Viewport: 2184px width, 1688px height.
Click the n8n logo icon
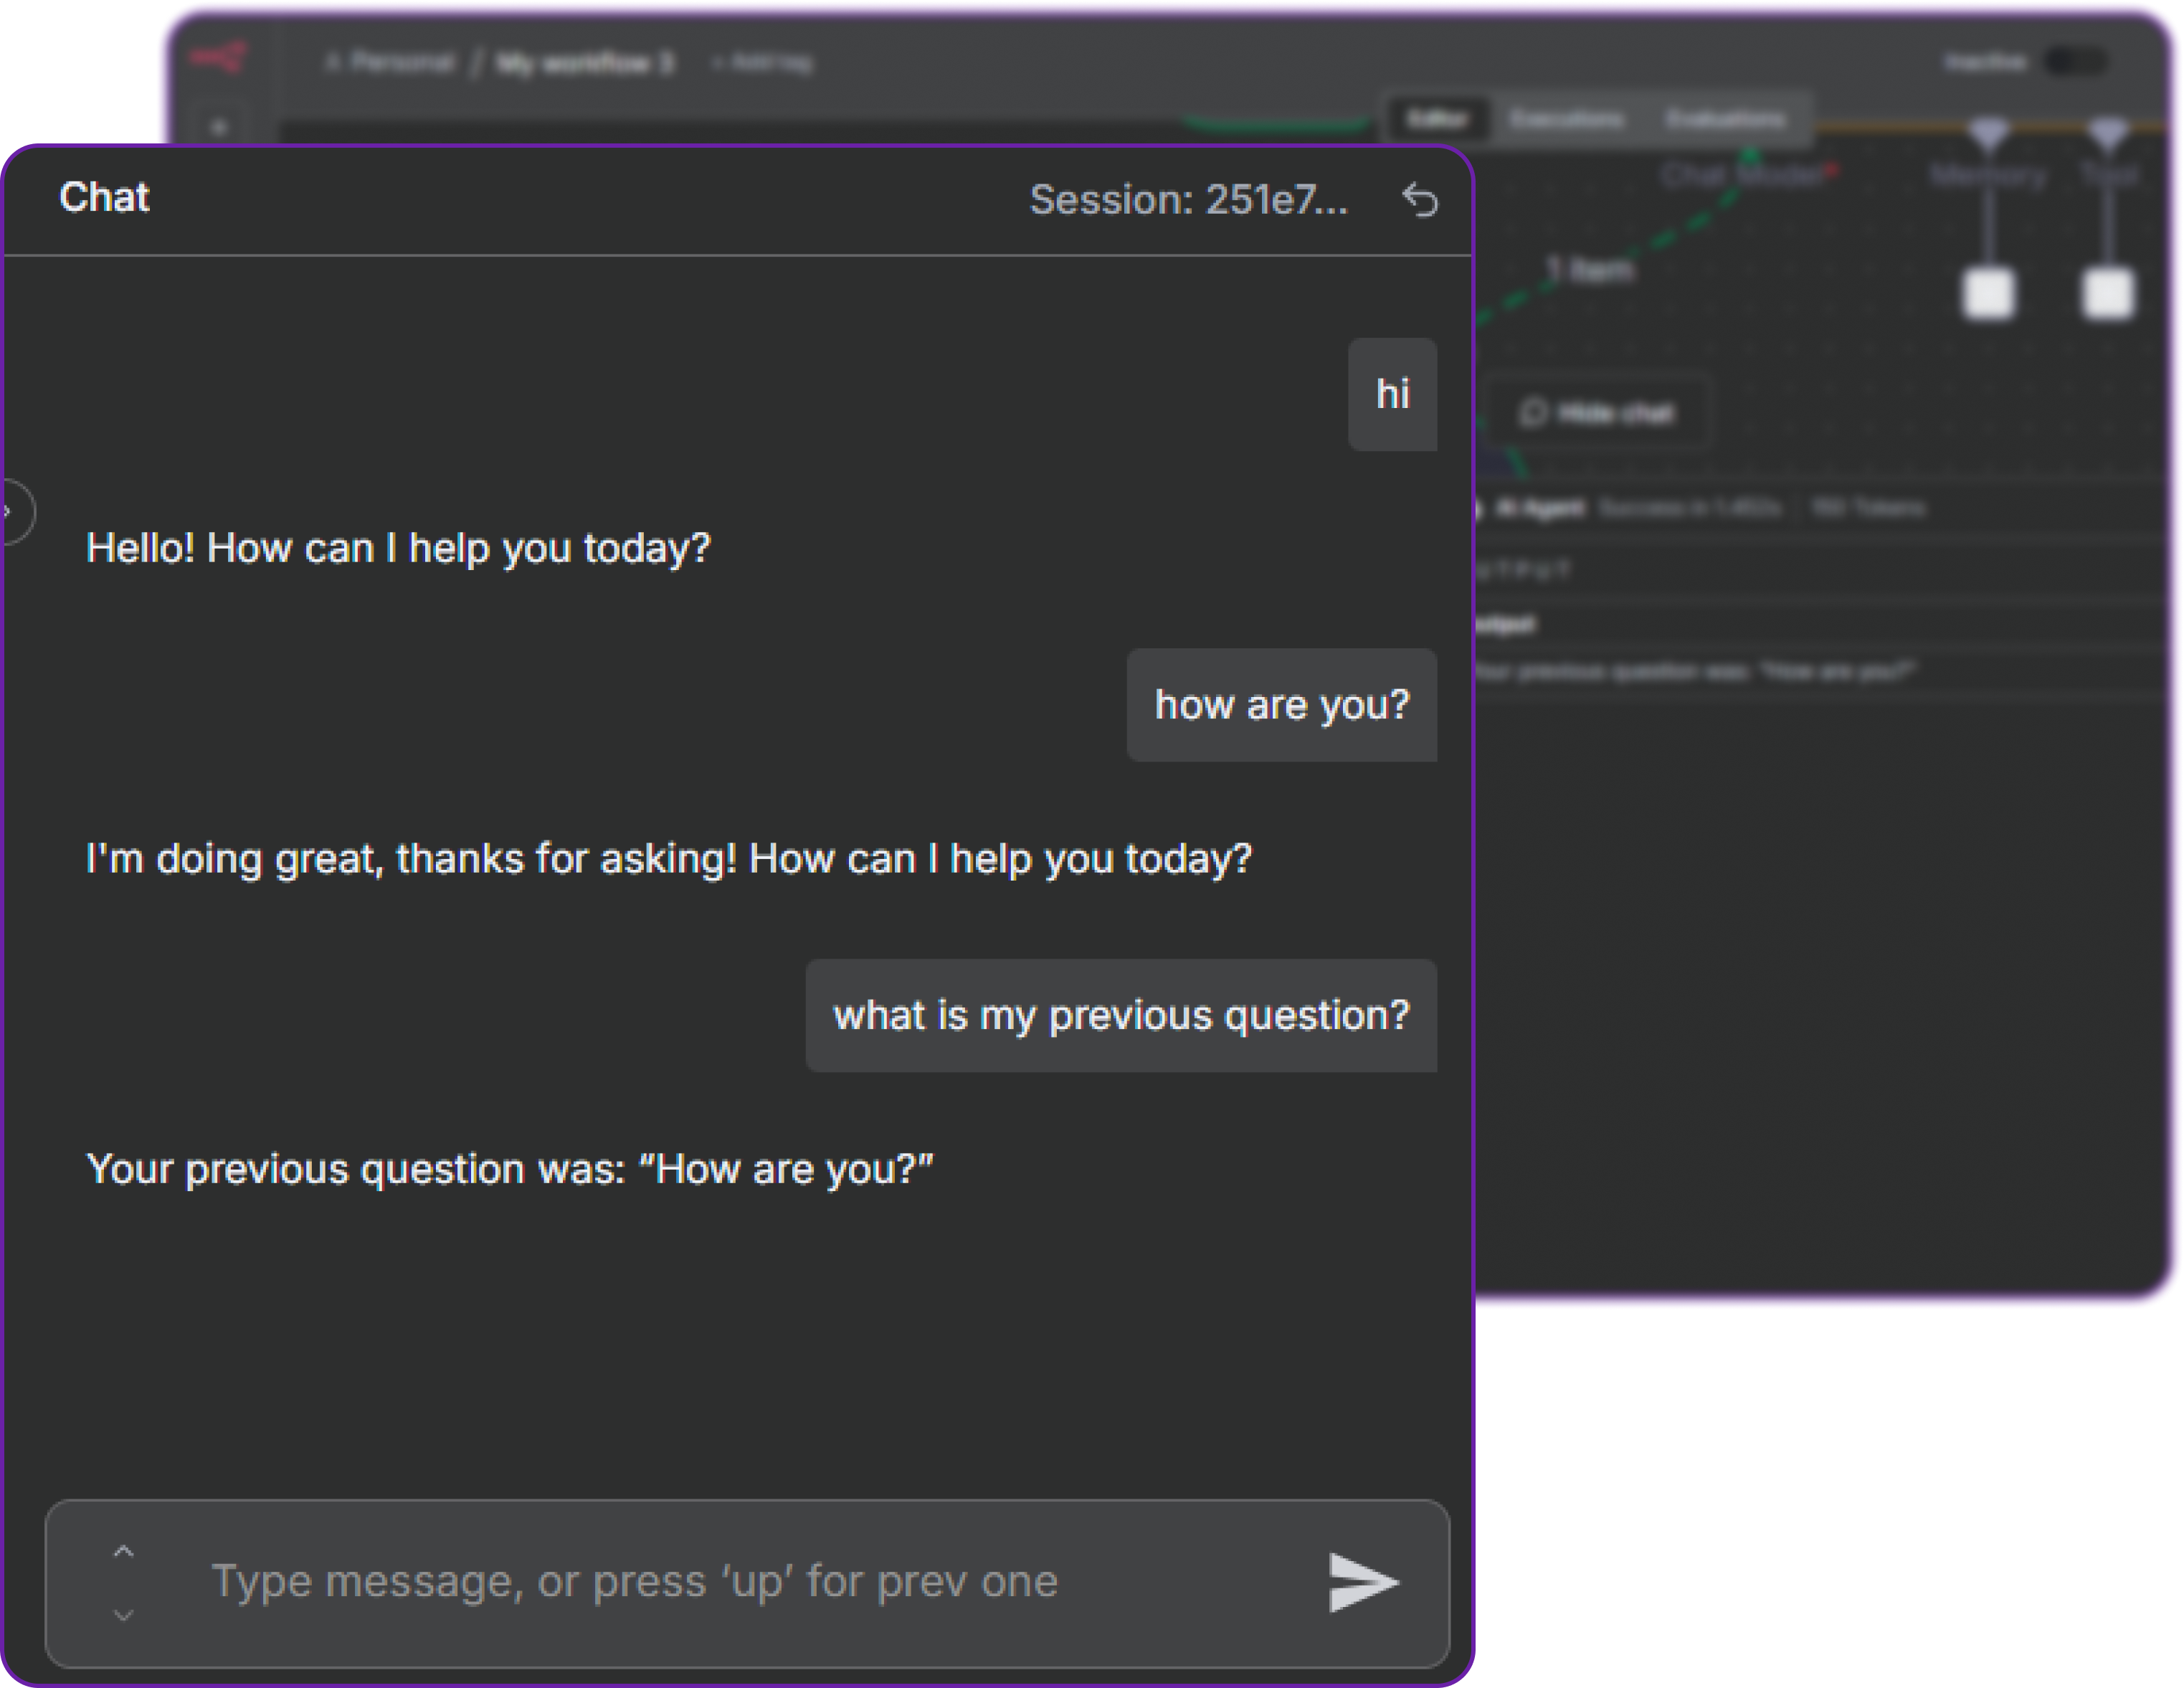219,59
